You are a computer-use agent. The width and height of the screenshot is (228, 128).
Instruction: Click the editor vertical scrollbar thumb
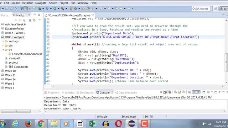point(227,62)
